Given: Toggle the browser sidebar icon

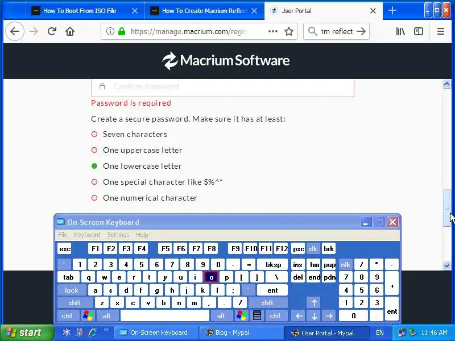Looking at the screenshot, I should [x=419, y=31].
